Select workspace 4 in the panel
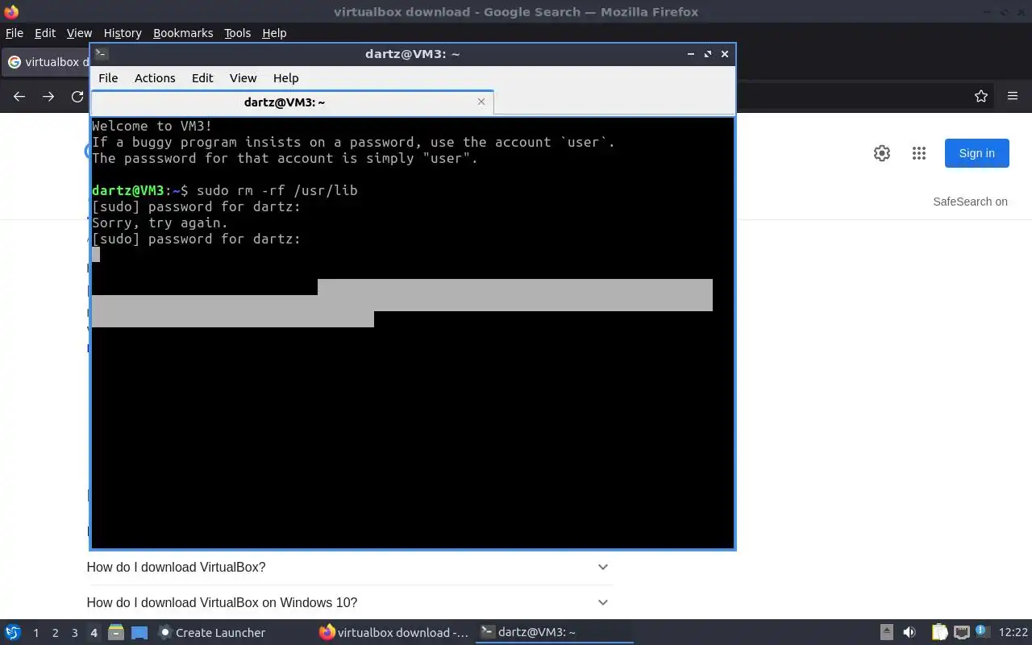The image size is (1032, 645). click(x=94, y=633)
